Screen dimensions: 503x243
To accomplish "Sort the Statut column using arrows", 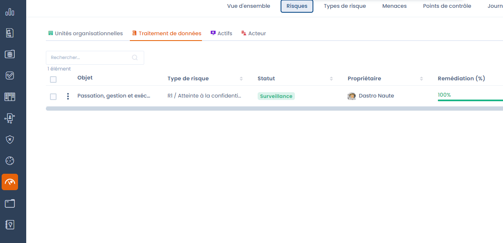I will coord(331,79).
